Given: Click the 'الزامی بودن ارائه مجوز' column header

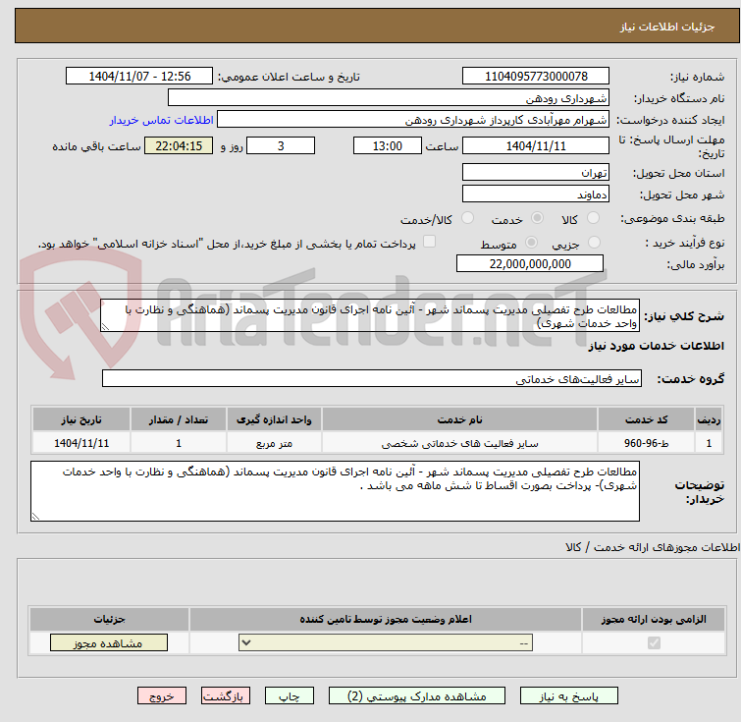Looking at the screenshot, I should click(654, 619).
